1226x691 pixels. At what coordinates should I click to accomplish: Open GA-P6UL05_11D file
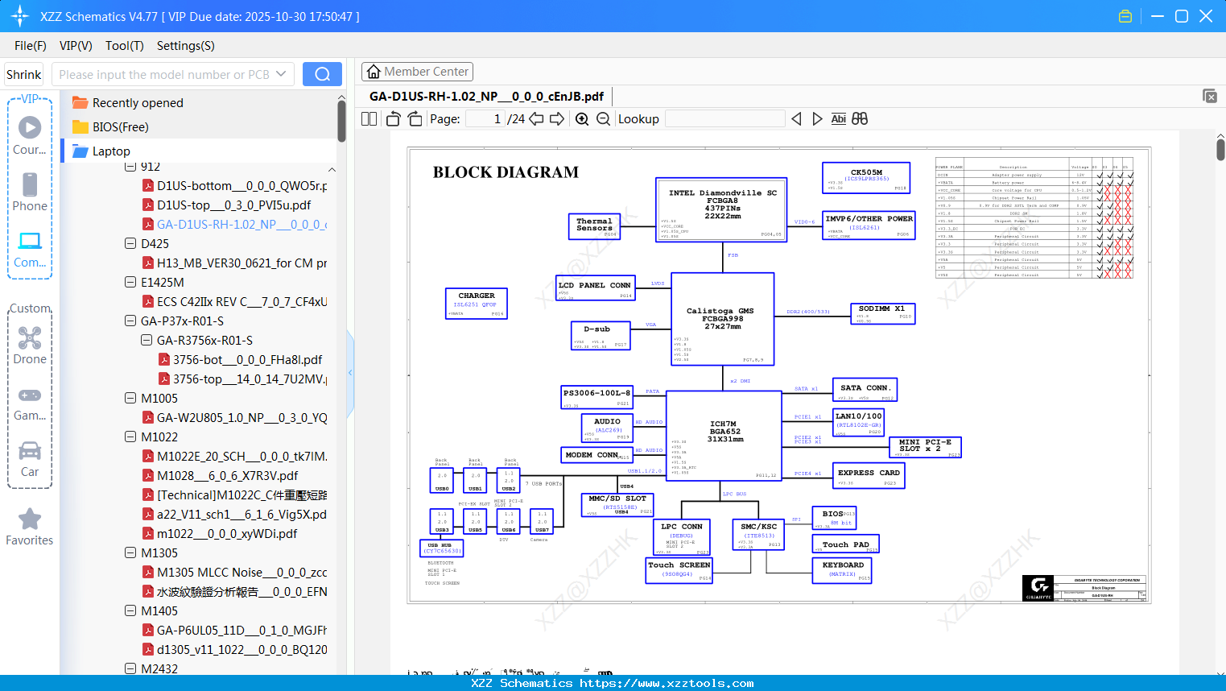point(234,630)
